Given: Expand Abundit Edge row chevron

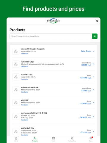Looking at the screenshot, I should point(93,64).
